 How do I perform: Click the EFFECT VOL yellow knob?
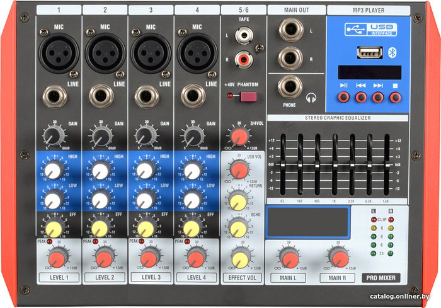[241, 260]
